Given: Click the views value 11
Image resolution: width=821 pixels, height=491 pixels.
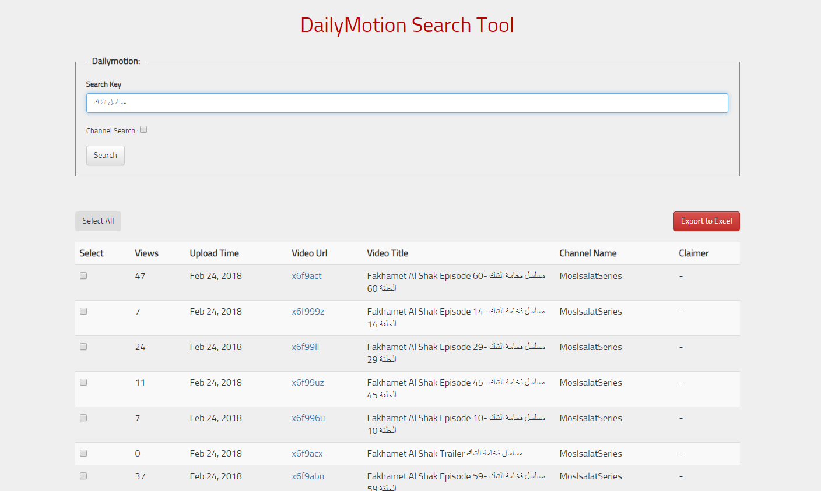Looking at the screenshot, I should [140, 383].
